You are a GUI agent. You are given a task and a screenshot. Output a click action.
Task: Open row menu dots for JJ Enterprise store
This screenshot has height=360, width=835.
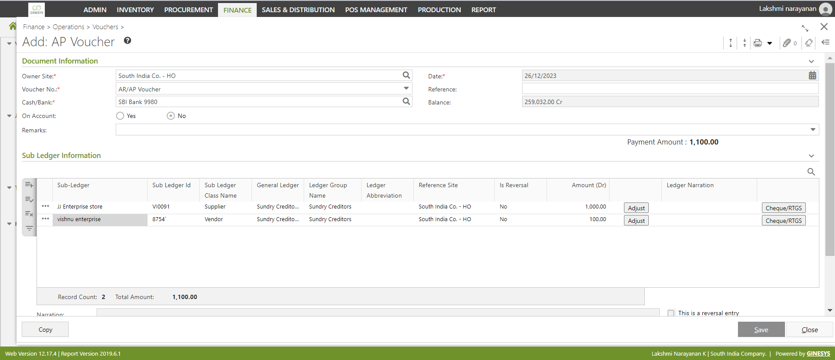[45, 206]
